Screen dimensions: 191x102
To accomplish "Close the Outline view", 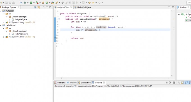I will click(188, 7).
